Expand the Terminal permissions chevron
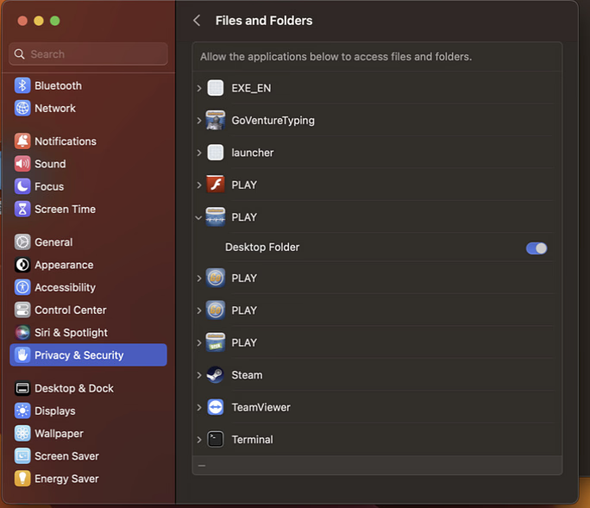Viewport: 590px width, 508px height. click(199, 439)
